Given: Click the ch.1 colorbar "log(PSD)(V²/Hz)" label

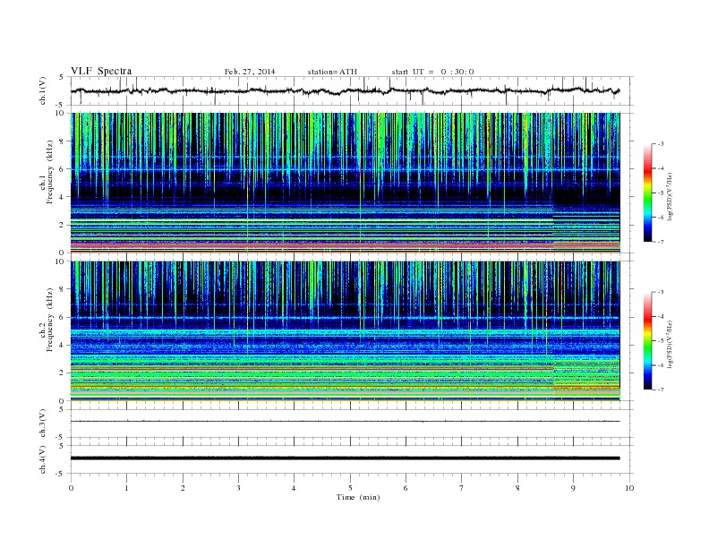Looking at the screenshot, I should (x=671, y=196).
